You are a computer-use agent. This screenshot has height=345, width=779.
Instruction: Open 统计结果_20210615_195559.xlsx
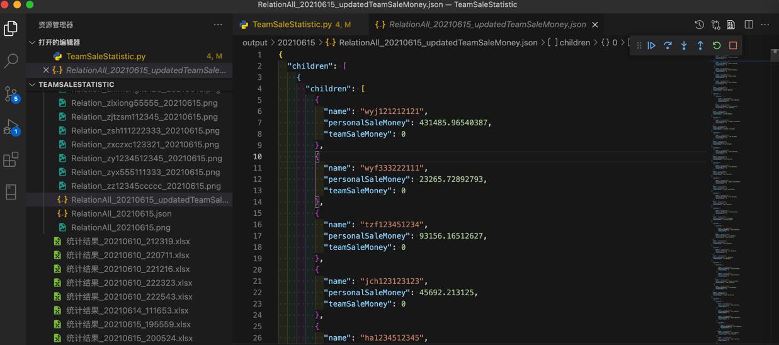tap(129, 324)
